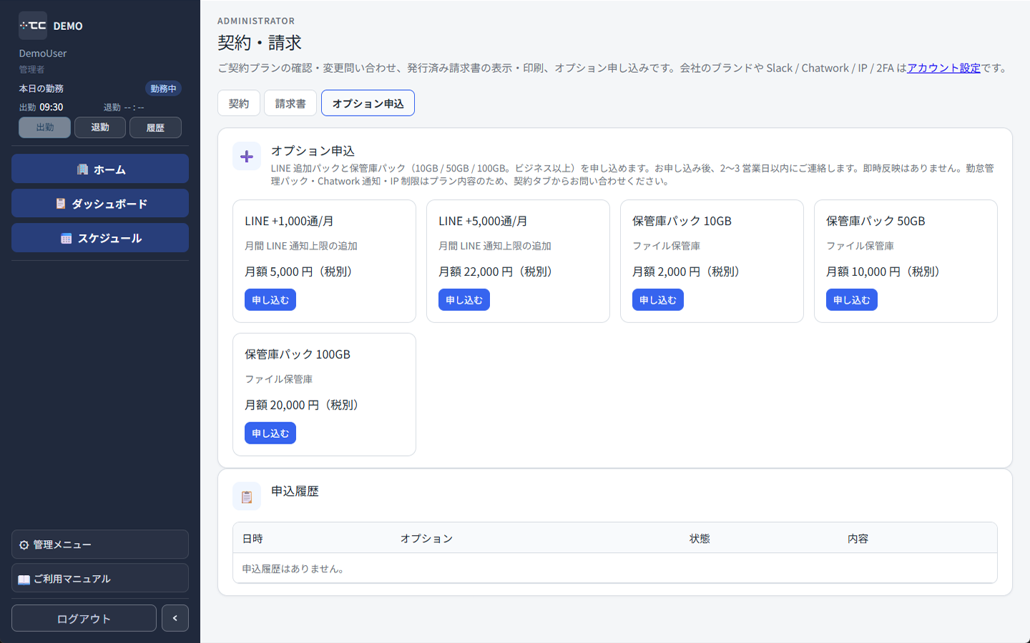Open the ホーム menu item
Screen dimensions: 1030x643
point(100,169)
